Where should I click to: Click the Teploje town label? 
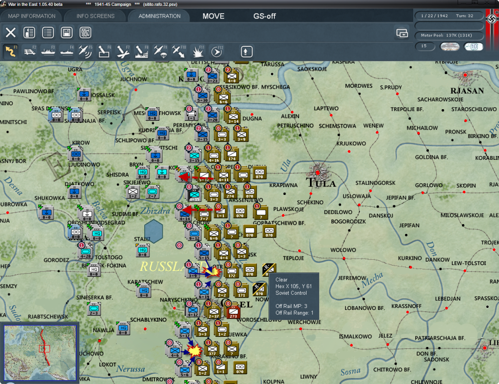(293, 258)
